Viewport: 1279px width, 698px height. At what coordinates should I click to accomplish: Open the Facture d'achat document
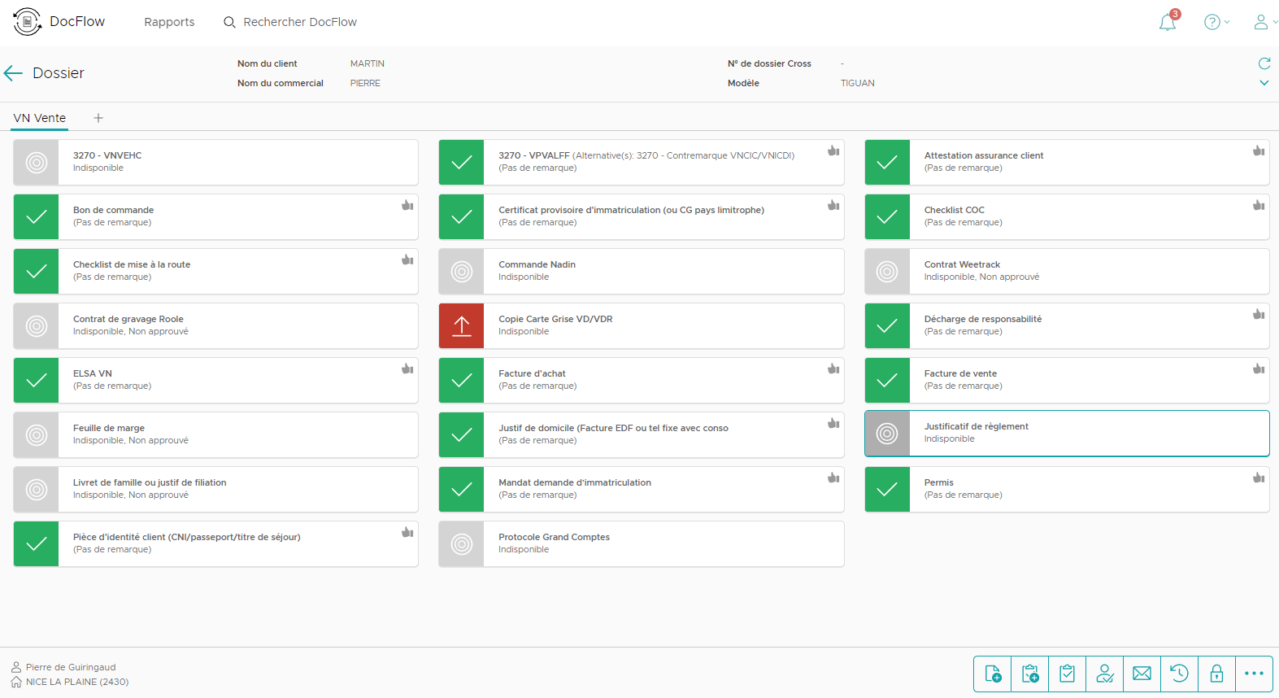coord(642,381)
